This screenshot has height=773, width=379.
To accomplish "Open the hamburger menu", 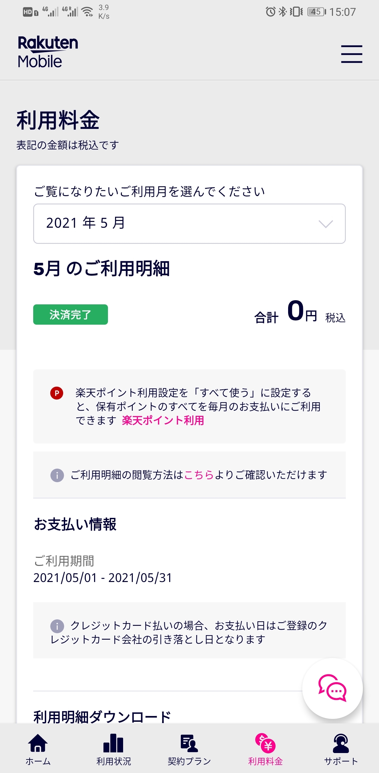I will pos(352,54).
